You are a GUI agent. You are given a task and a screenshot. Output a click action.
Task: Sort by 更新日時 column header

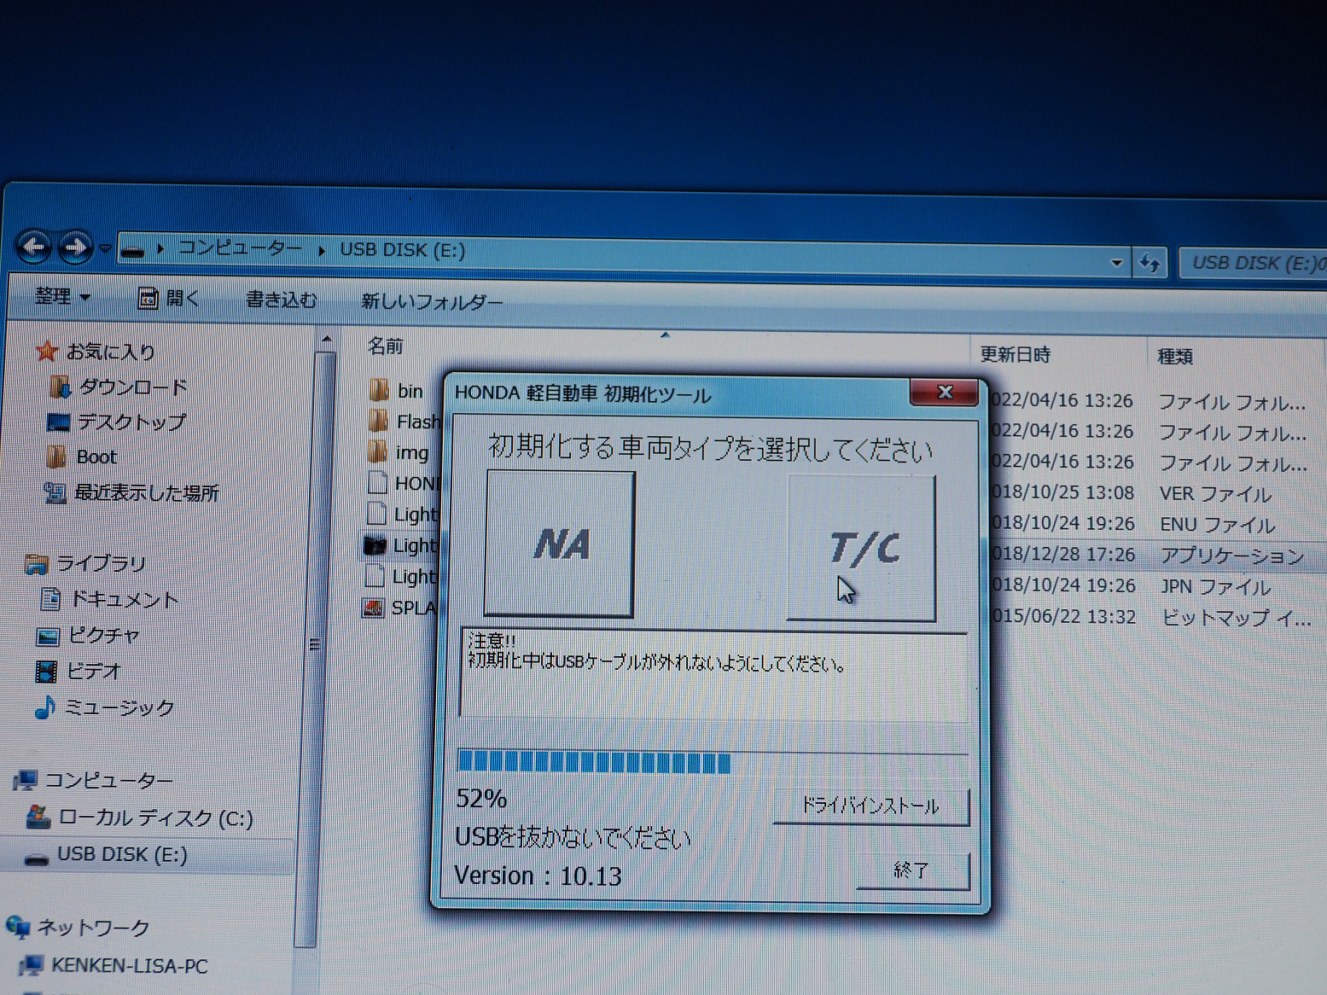pos(1015,354)
